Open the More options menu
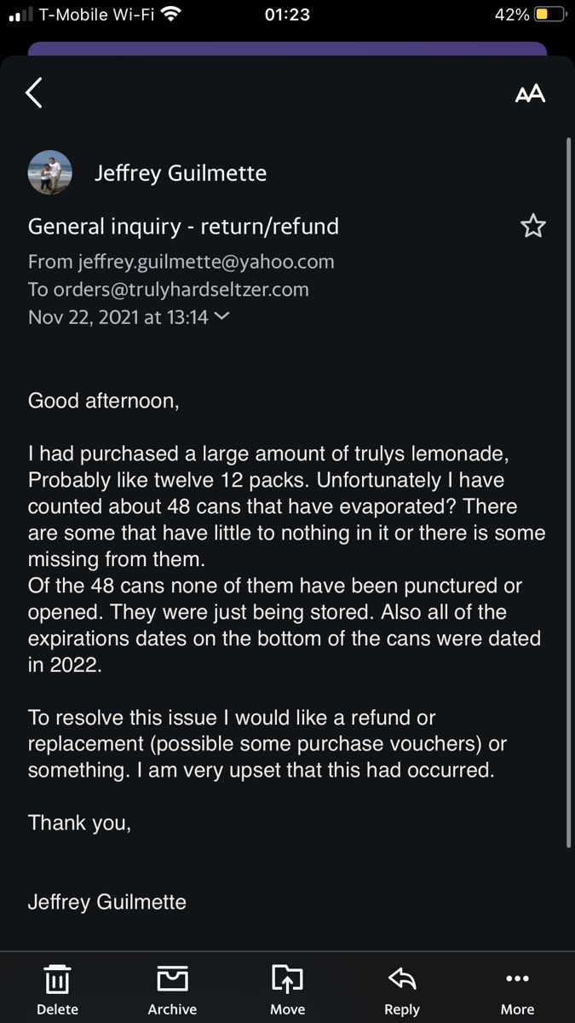 pyautogui.click(x=517, y=989)
